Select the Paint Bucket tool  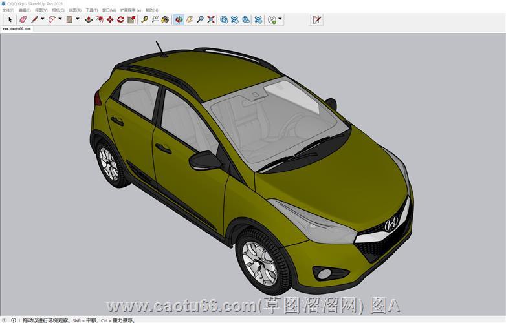pos(165,19)
